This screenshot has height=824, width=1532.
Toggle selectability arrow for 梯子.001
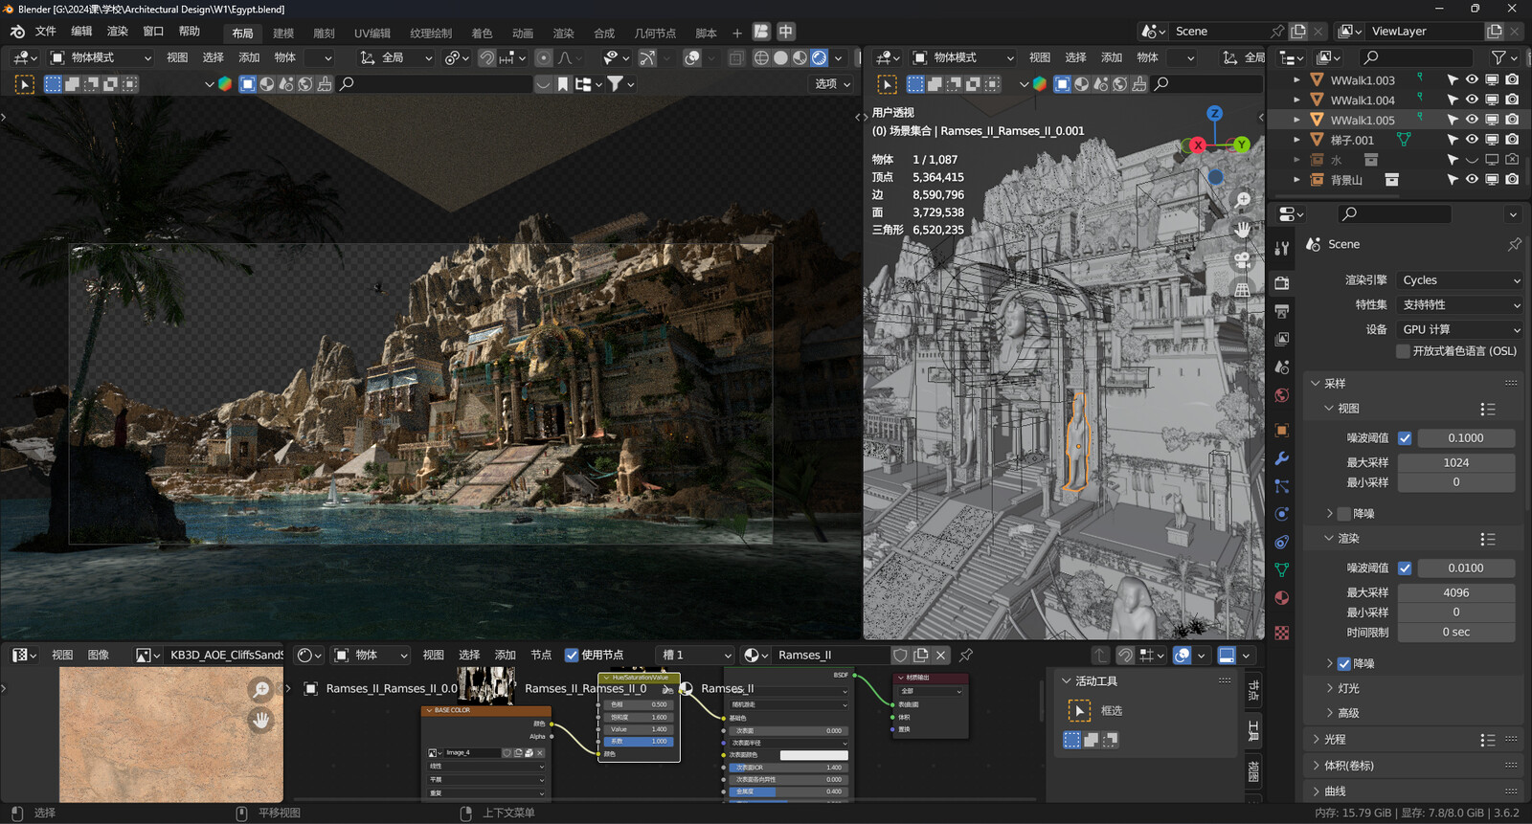[x=1453, y=140]
